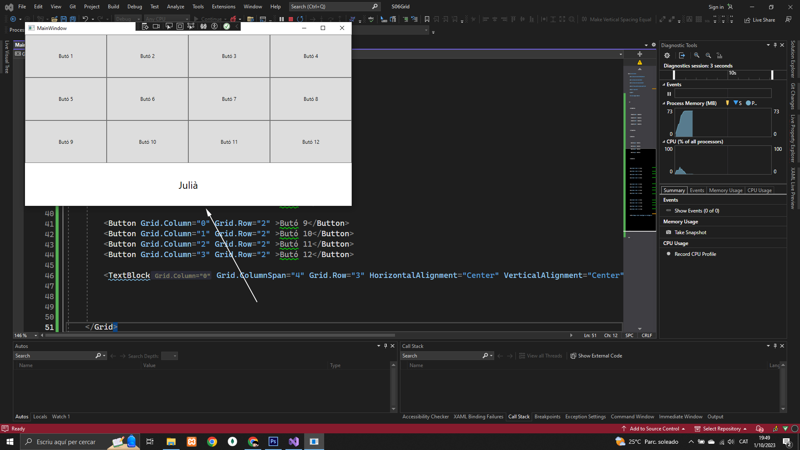Zoom out on the diagnostics timeline
Image resolution: width=800 pixels, height=450 pixels.
pos(708,55)
